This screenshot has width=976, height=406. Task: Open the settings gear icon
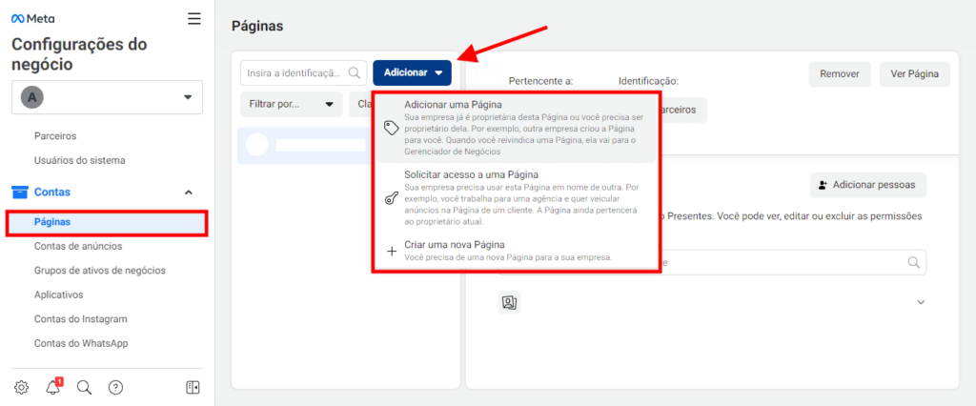(22, 387)
